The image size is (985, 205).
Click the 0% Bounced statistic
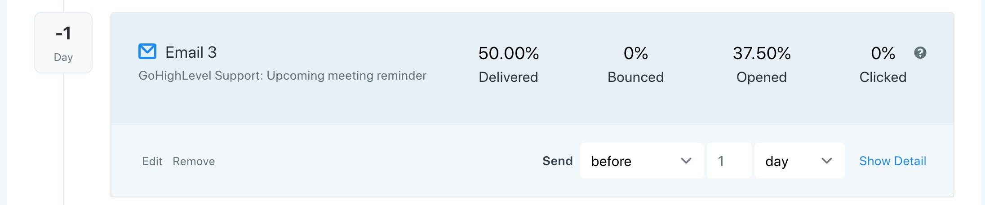pos(635,64)
